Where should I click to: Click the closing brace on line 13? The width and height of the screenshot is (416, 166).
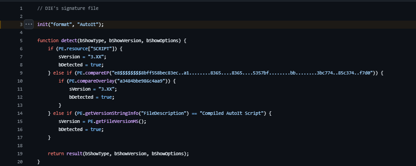click(x=60, y=105)
